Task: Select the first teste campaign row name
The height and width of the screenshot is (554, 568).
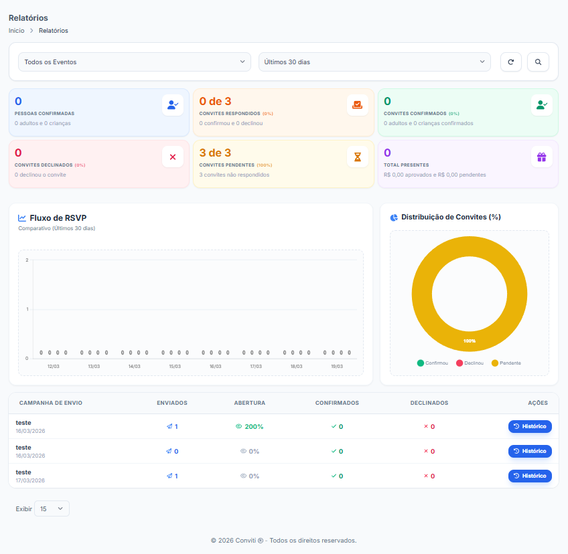Action: point(23,422)
